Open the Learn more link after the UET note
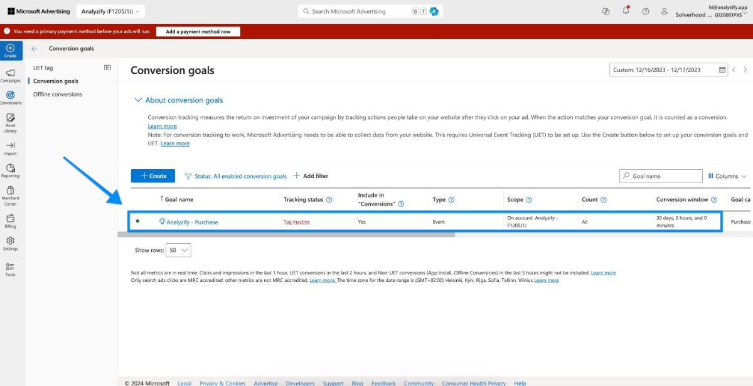 click(x=175, y=143)
